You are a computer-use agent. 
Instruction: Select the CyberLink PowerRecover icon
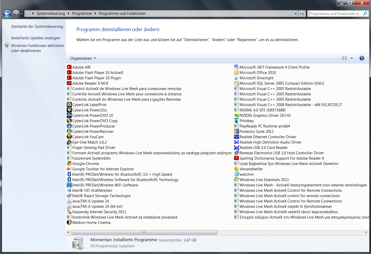(x=69, y=131)
